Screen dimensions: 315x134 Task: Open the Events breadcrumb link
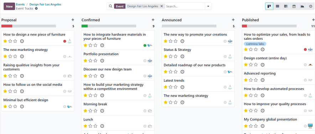(x=20, y=4)
